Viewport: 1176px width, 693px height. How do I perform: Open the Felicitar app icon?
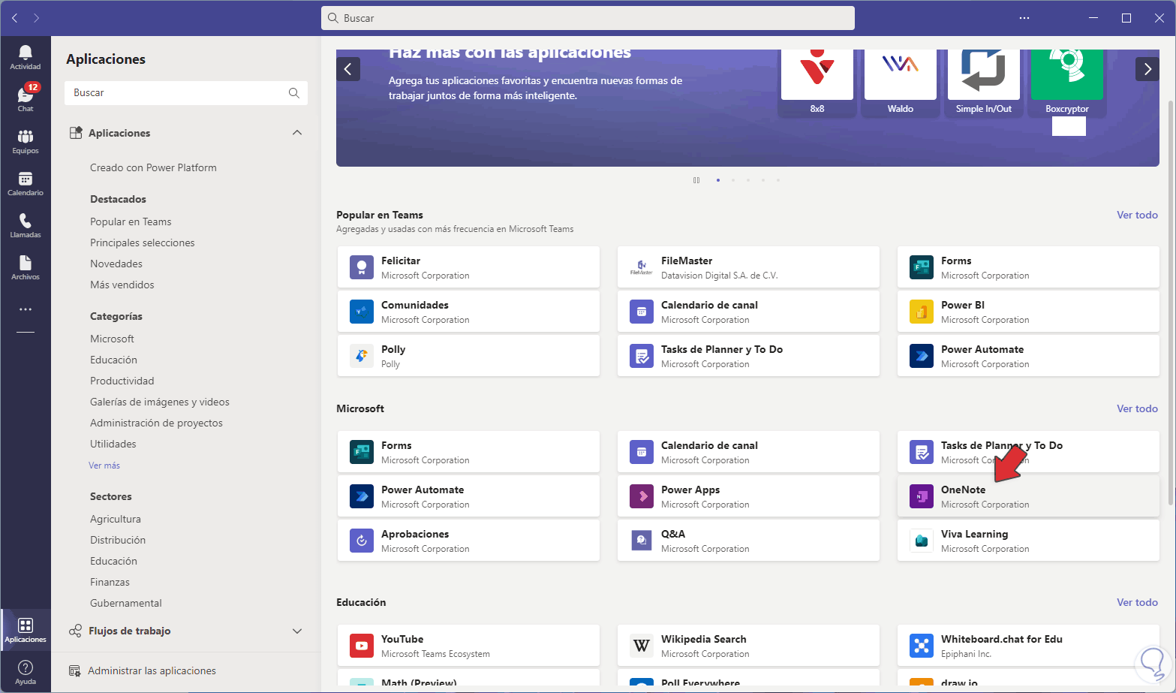coord(362,267)
